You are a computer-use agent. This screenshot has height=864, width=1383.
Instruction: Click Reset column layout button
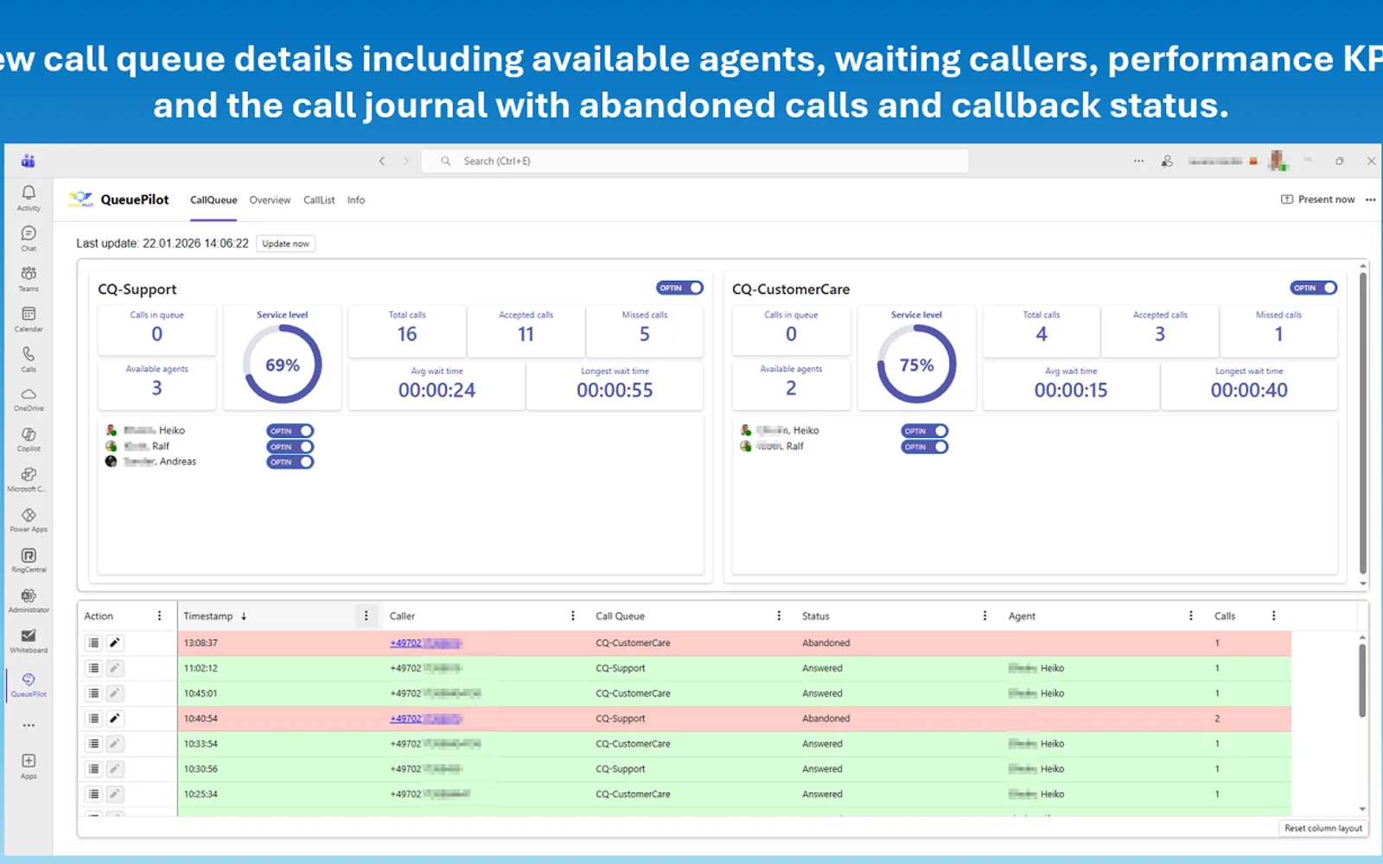tap(1322, 828)
